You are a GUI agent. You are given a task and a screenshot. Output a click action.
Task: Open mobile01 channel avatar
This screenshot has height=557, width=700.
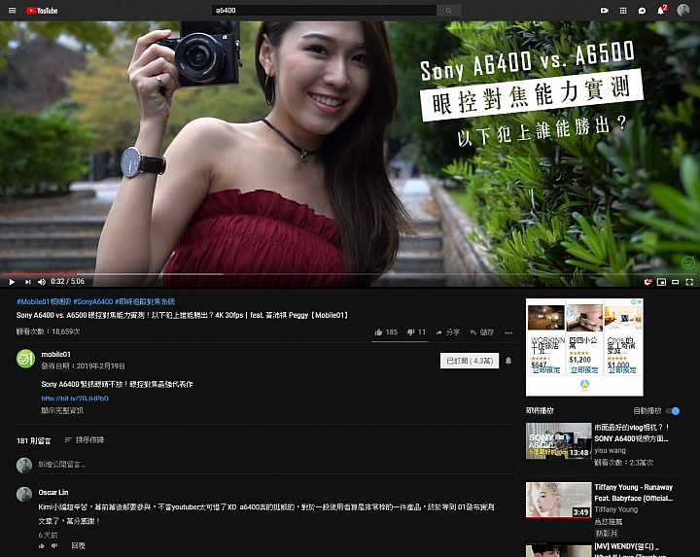(25, 359)
